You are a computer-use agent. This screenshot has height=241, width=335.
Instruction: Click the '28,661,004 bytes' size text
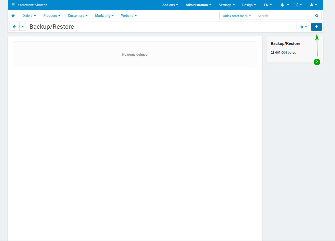[x=283, y=53]
